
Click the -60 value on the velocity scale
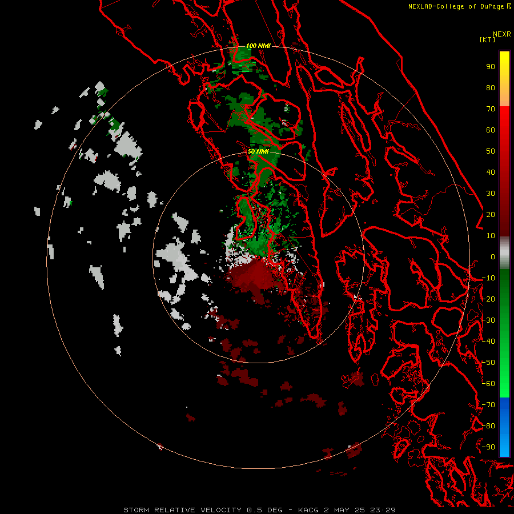[488, 384]
